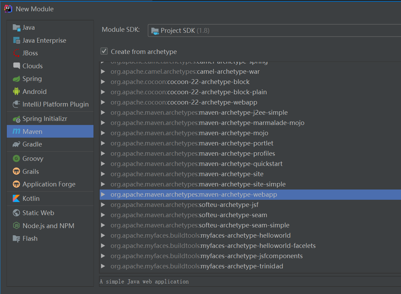401x294 pixels.
Task: Expand softeu-archetype-jsf arrow
Action: [103, 205]
